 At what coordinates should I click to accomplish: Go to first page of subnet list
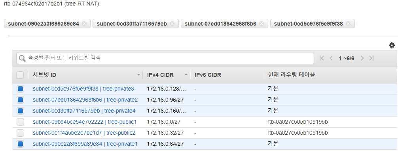(x=322, y=58)
